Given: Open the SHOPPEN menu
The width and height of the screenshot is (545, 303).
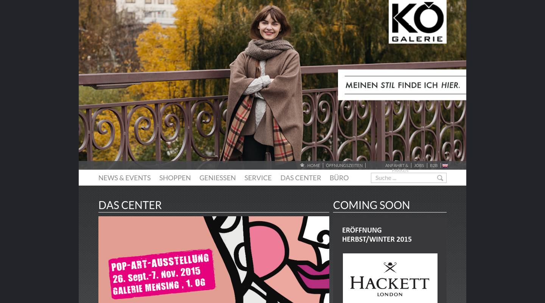Looking at the screenshot, I should [x=175, y=178].
